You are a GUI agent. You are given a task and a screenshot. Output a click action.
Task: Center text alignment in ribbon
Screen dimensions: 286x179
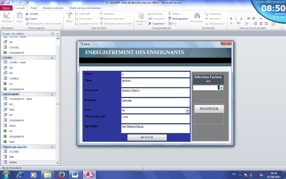tap(261, 23)
